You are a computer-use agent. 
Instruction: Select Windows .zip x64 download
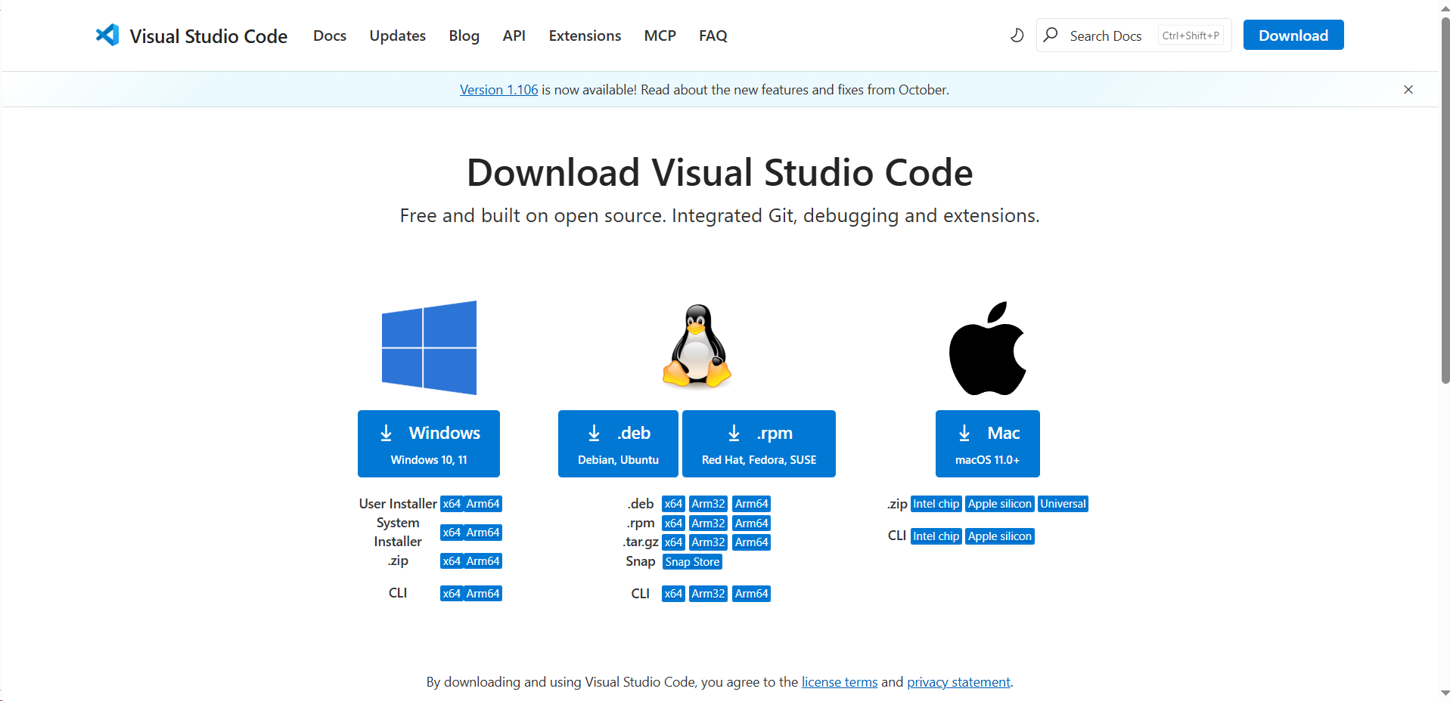pyautogui.click(x=452, y=561)
